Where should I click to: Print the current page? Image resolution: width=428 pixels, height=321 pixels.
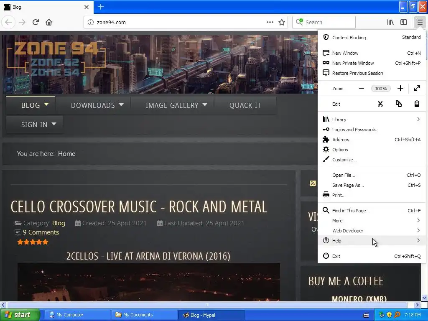click(372, 195)
